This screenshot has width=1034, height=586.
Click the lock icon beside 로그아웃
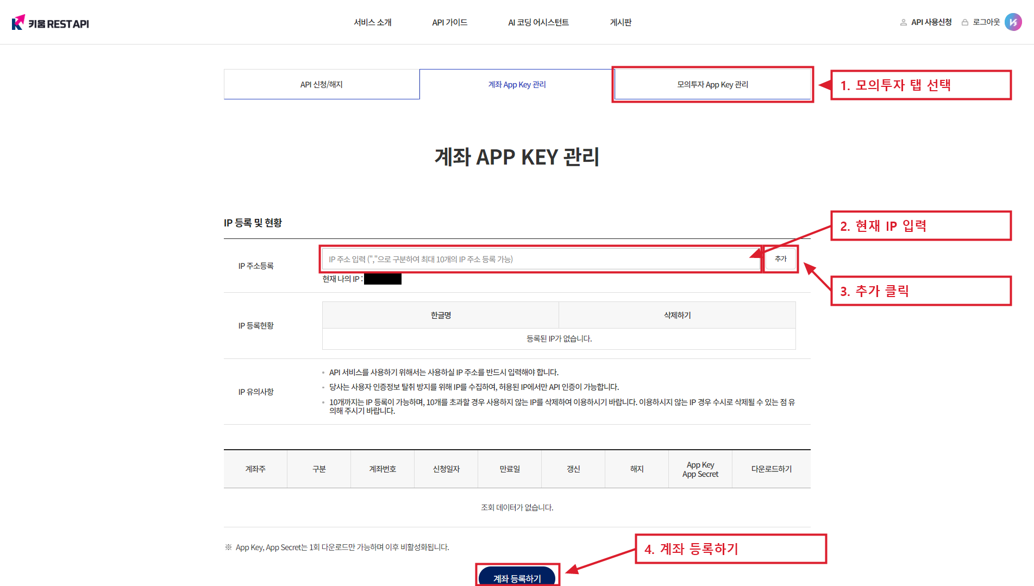coord(964,22)
